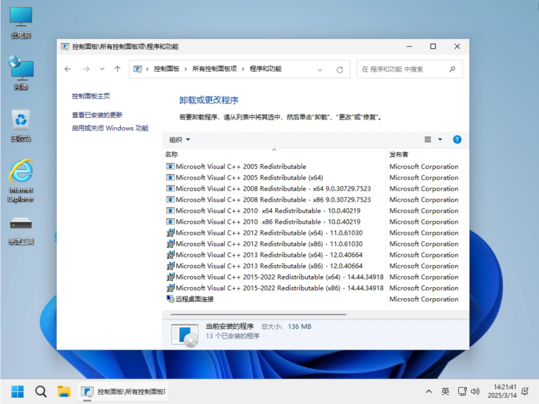Click the control panel icon in the address bar
Image resolution: width=539 pixels, height=404 pixels.
[x=137, y=69]
